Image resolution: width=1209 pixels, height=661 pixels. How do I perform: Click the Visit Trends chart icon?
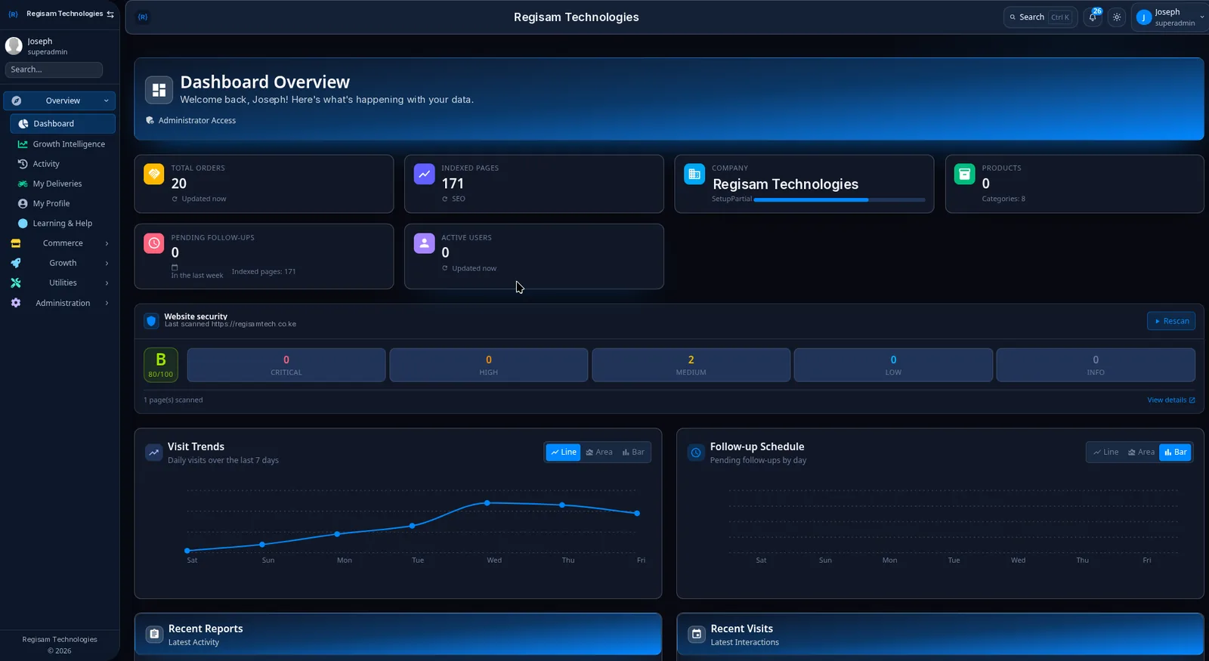[x=154, y=453]
